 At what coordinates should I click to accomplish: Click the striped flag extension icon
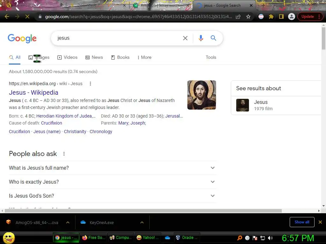coord(261,17)
